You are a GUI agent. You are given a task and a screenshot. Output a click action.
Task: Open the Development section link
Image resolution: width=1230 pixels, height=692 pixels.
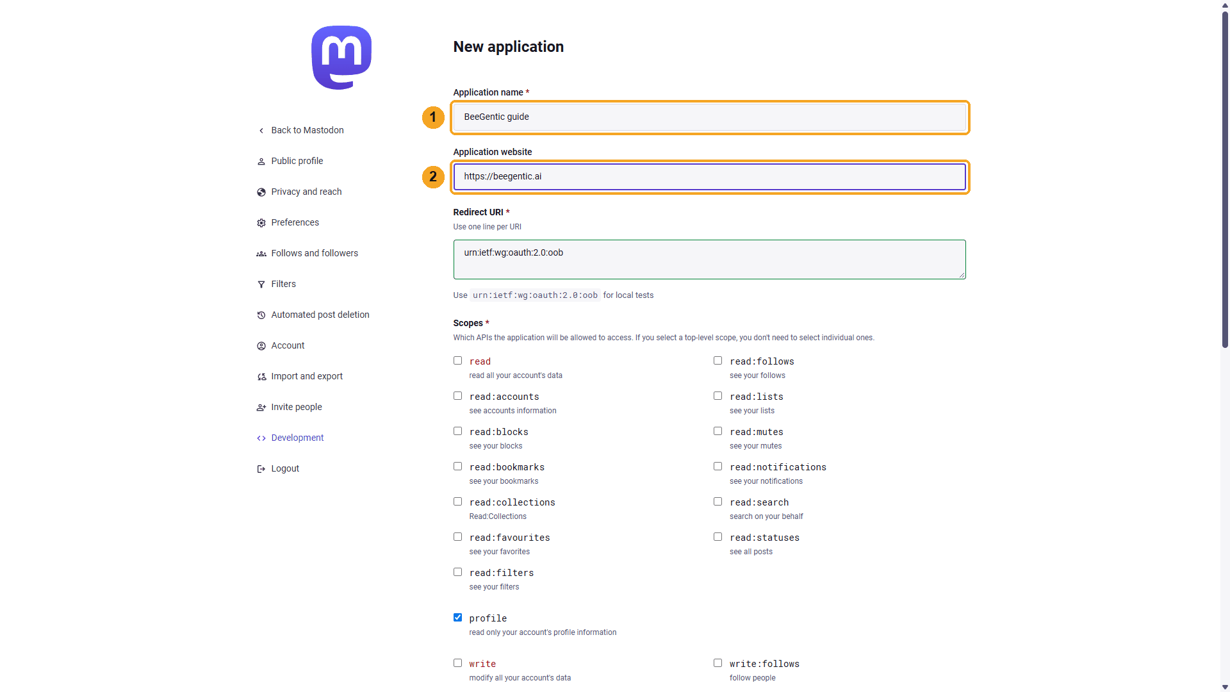coord(297,438)
